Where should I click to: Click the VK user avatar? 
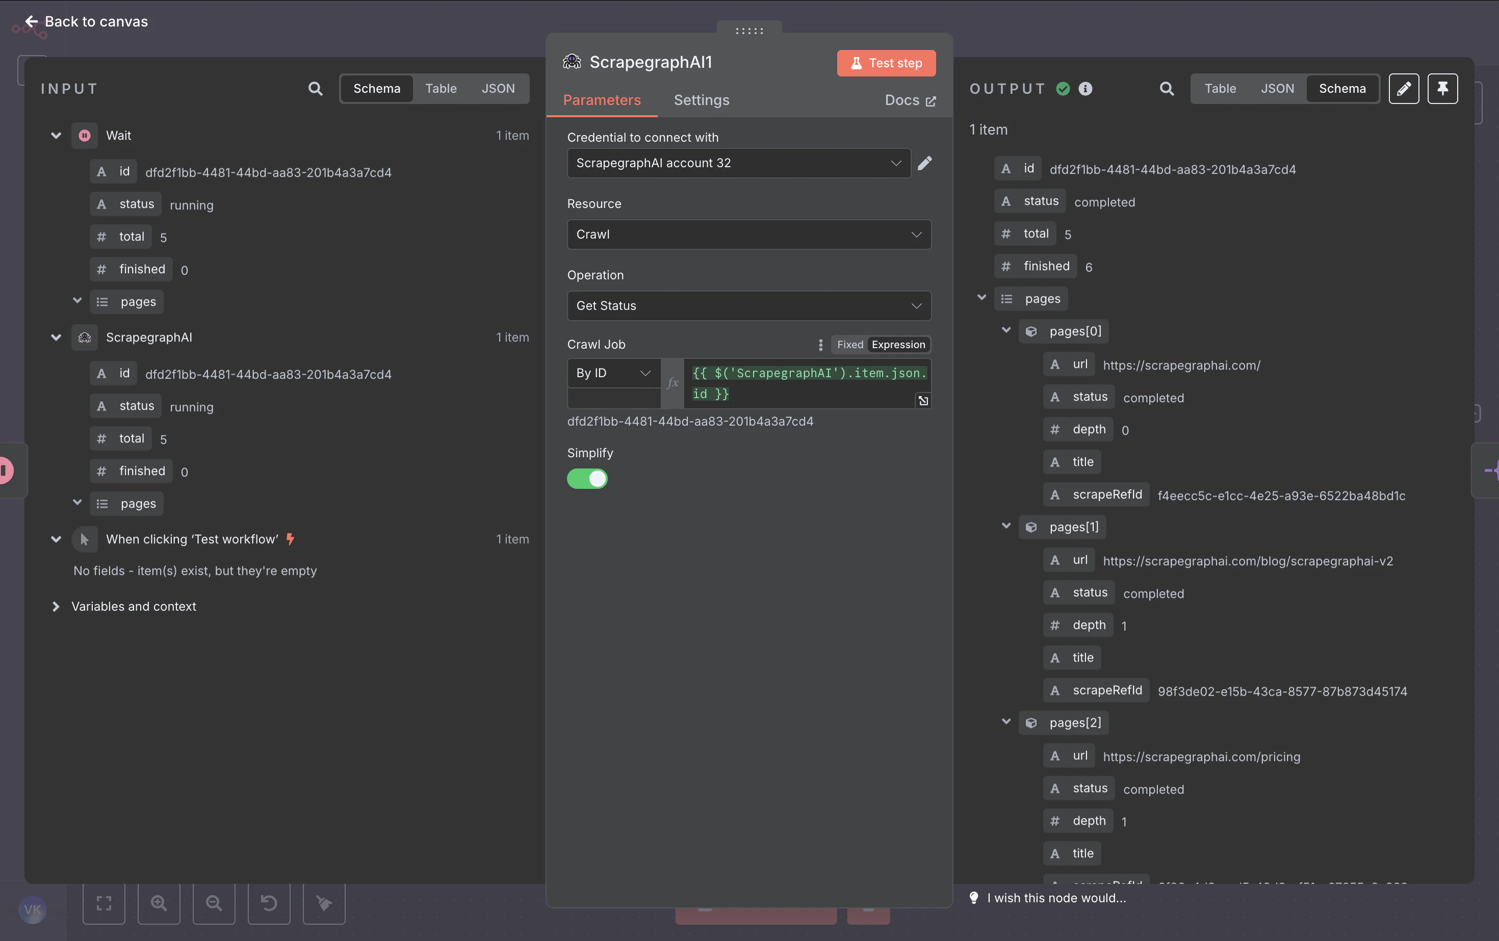pos(32,910)
